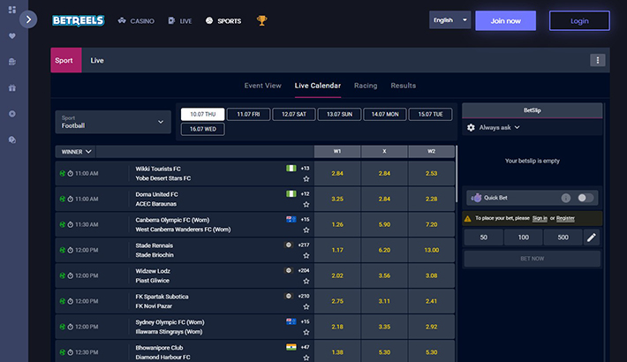Open the English language dropdown
Image resolution: width=627 pixels, height=362 pixels.
coord(449,20)
